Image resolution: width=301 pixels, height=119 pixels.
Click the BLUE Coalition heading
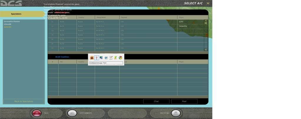[x=62, y=57]
